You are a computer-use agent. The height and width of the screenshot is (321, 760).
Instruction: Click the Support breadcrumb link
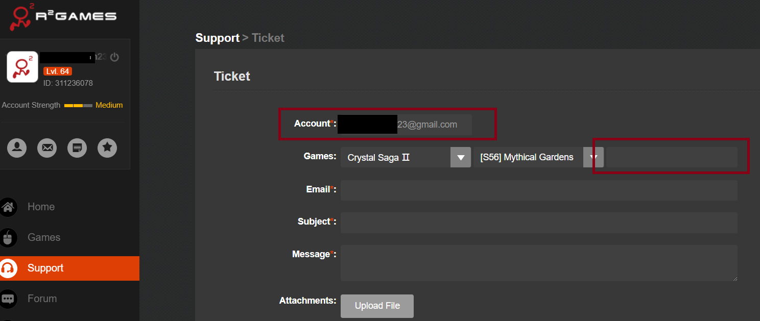tap(217, 38)
